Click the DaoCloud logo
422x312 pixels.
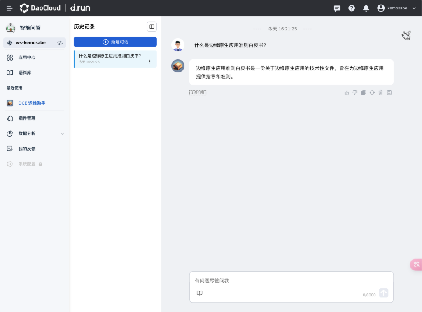coord(40,8)
